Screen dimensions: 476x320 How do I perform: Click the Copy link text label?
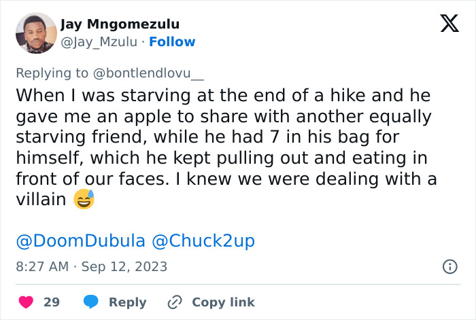[223, 302]
